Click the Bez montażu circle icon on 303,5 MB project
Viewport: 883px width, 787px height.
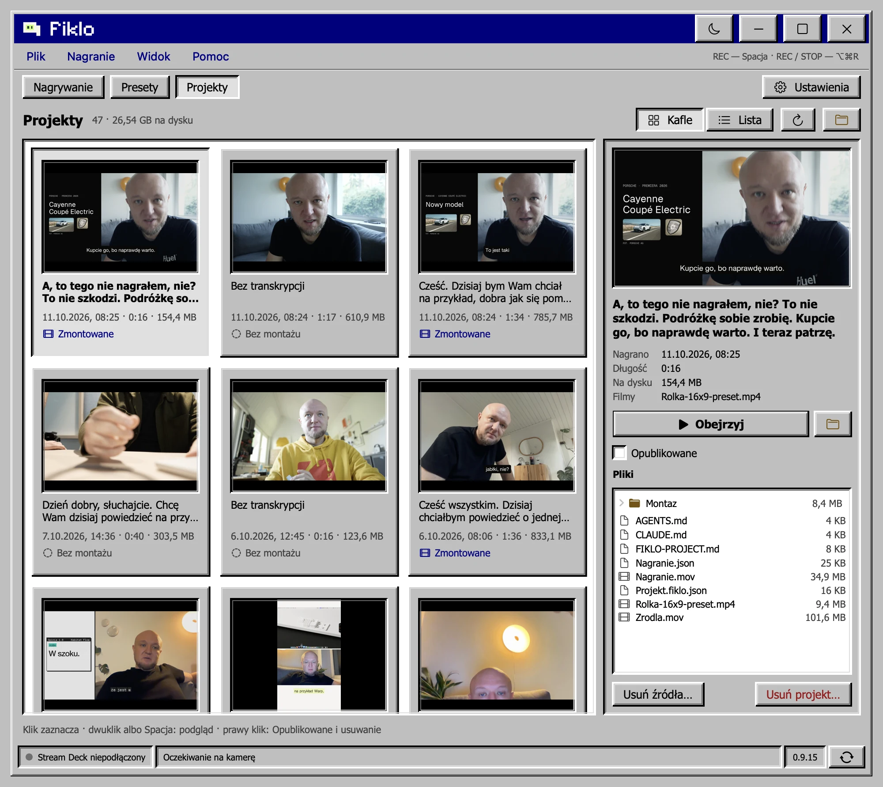(x=48, y=553)
